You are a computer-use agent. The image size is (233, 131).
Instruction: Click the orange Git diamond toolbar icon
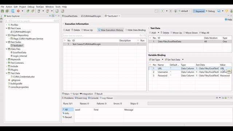(x=18, y=11)
